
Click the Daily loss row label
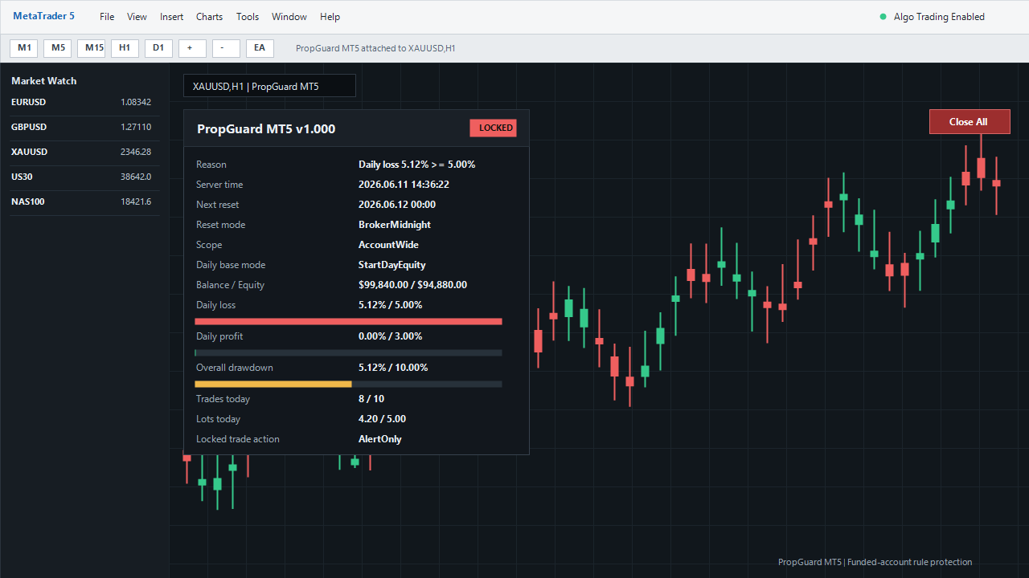[216, 305]
